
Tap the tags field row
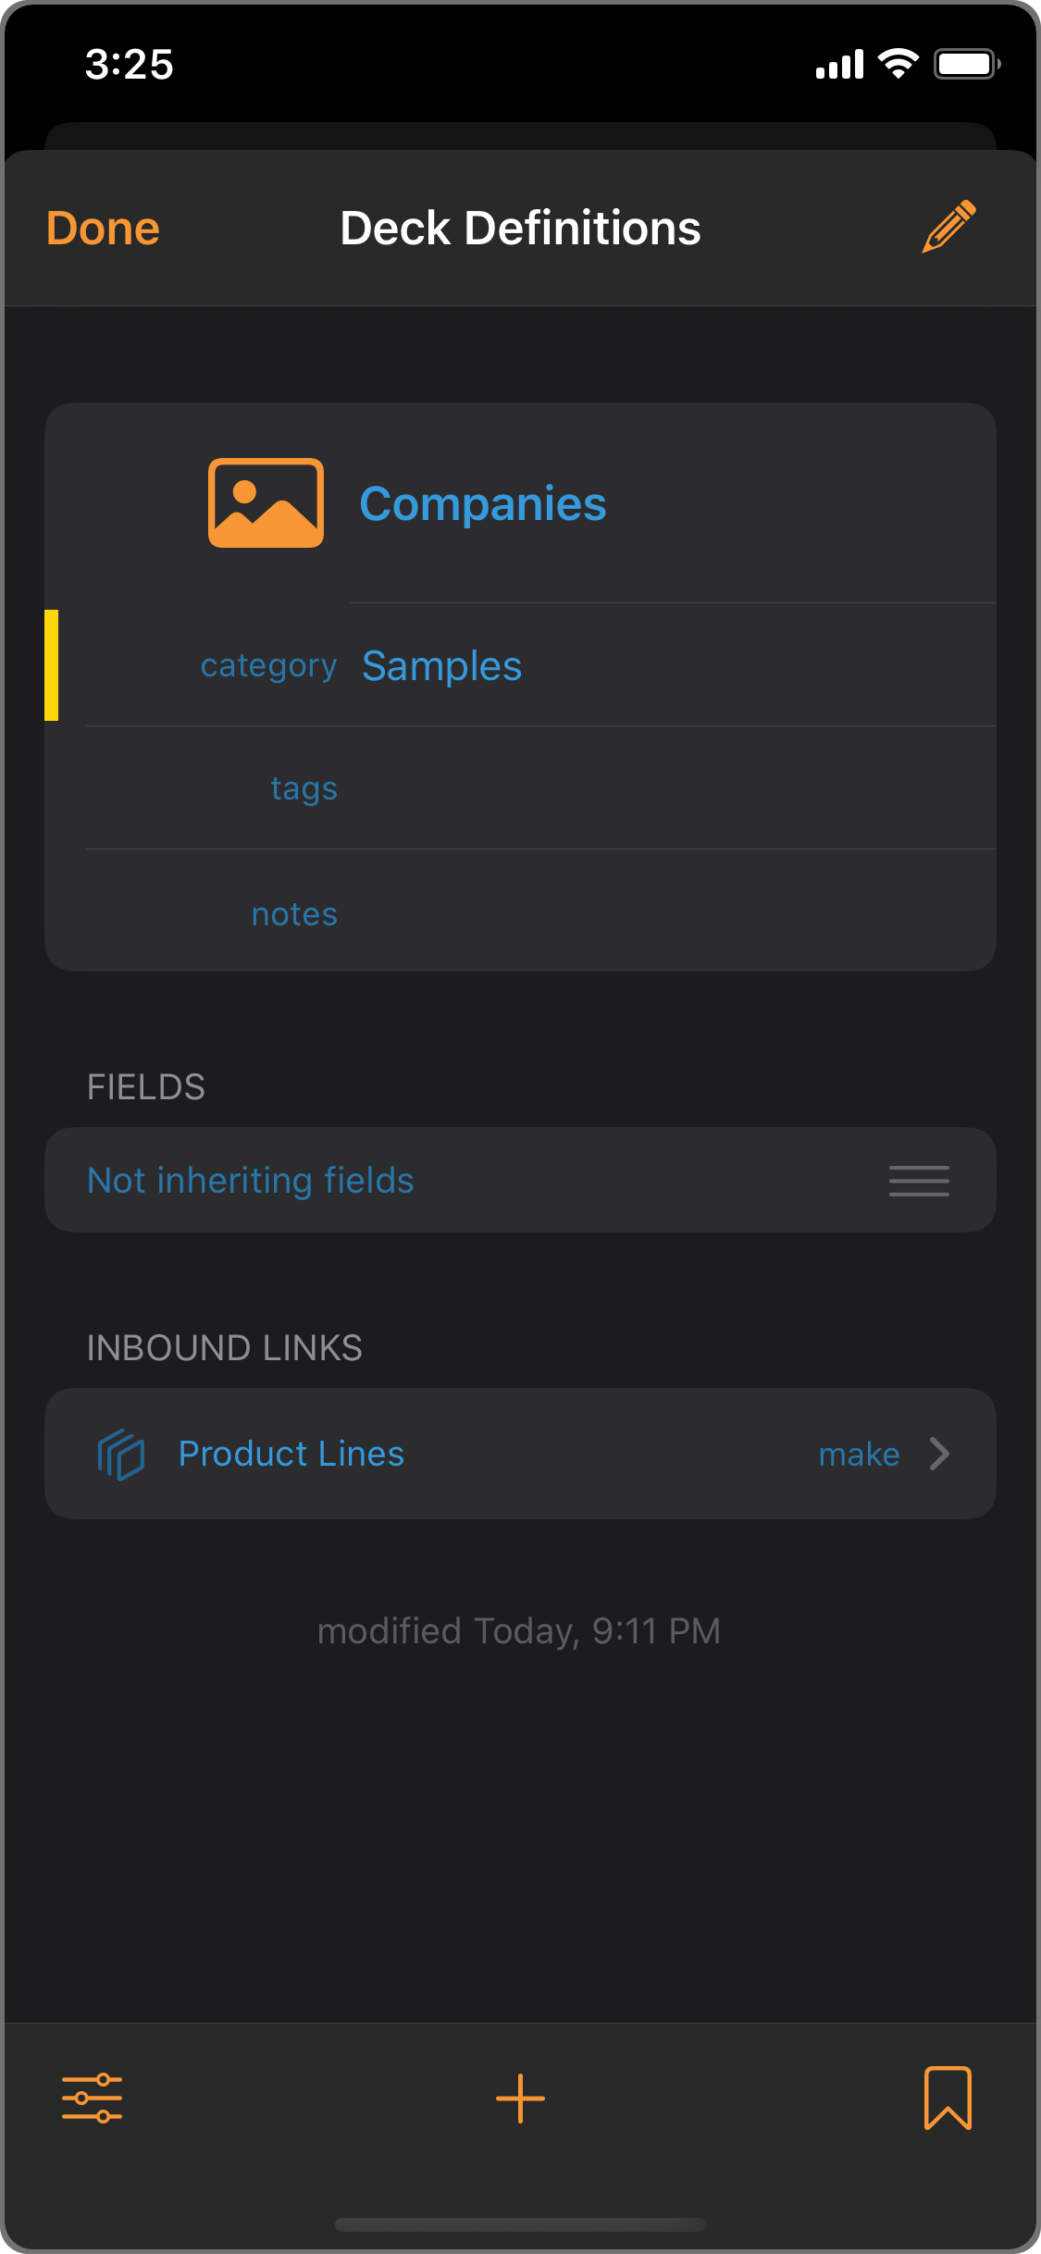(540, 787)
